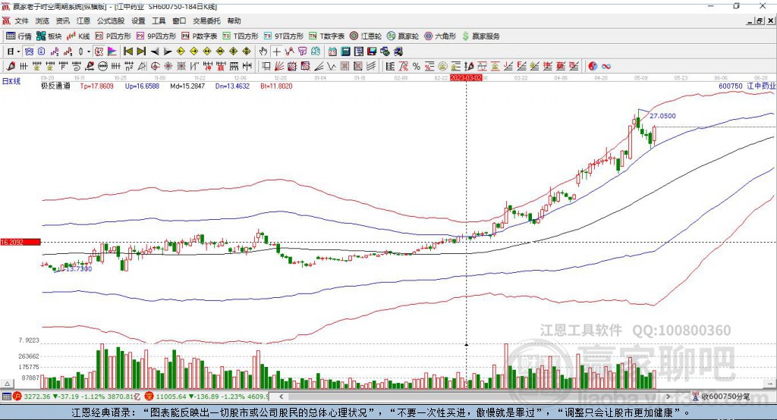Open the 江恩 menu
777x420 pixels.
[83, 20]
